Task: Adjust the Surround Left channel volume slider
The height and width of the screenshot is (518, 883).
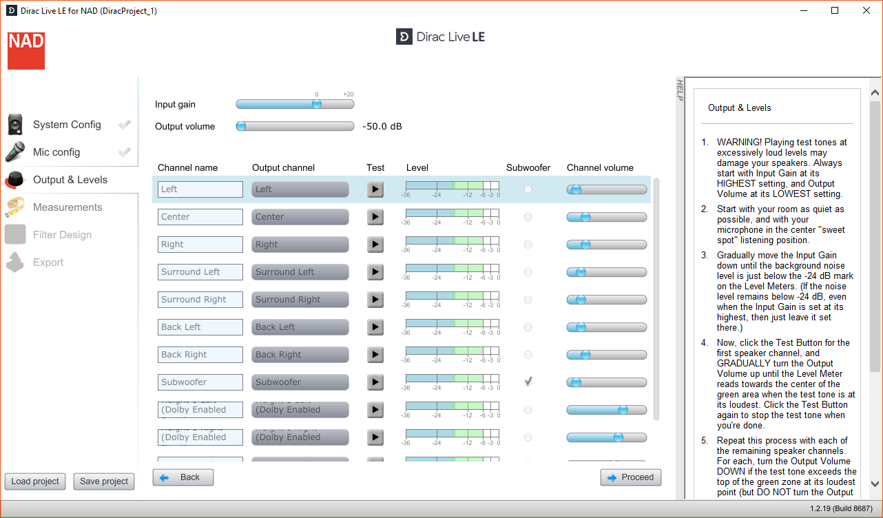Action: tap(607, 272)
